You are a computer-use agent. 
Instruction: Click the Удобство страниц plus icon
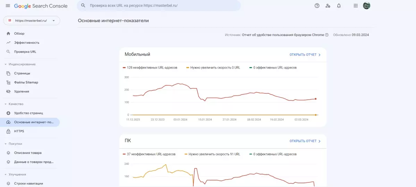(x=8, y=113)
